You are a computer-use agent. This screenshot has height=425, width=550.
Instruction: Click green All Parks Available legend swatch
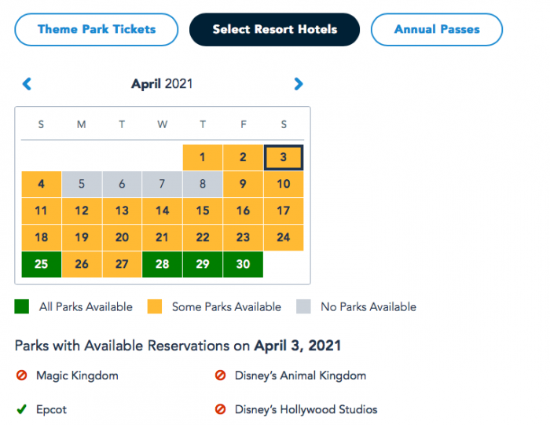point(22,307)
